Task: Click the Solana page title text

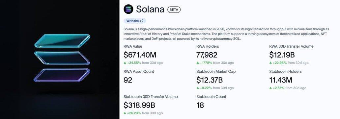Action: tap(150, 9)
